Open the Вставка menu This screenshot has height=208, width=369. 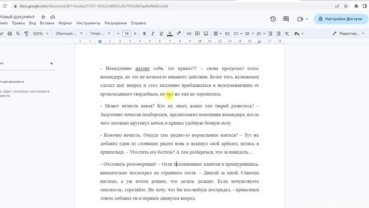[x=47, y=23]
